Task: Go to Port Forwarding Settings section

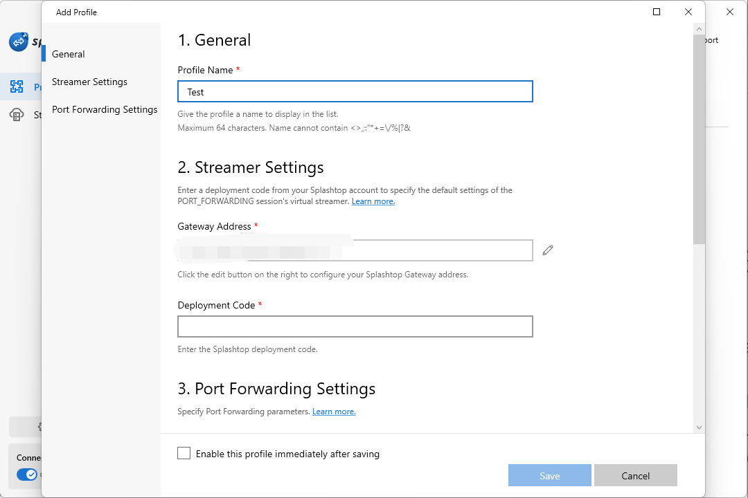Action: [105, 109]
